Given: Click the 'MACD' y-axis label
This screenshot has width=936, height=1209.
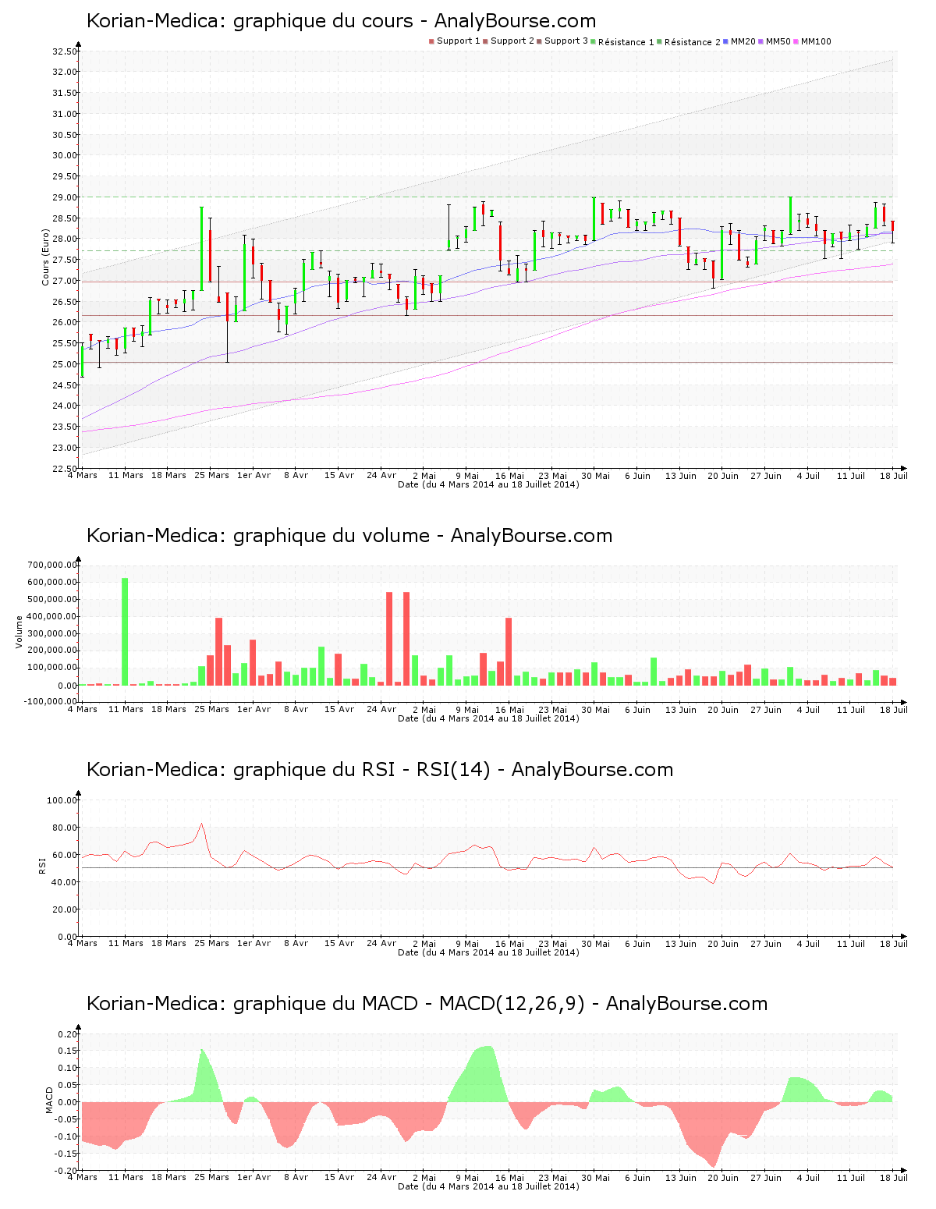Looking at the screenshot, I should pyautogui.click(x=49, y=1100).
